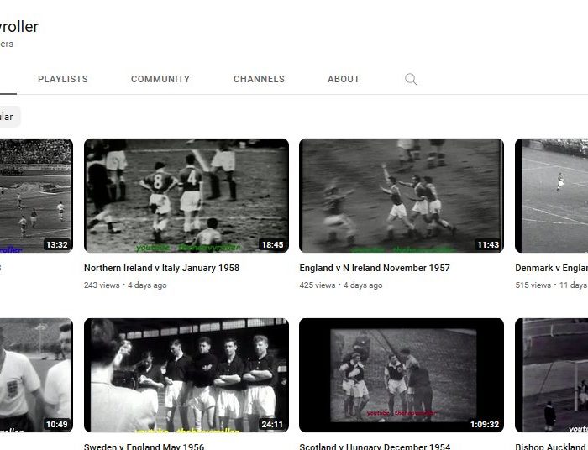The width and height of the screenshot is (588, 450).
Task: Select the Popular filter chip
Action: coord(8,117)
